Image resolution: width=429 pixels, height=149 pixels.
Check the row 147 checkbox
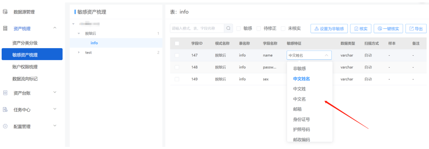[177, 55]
